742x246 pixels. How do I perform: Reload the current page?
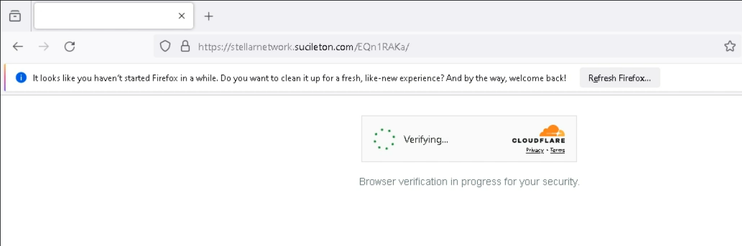(70, 47)
